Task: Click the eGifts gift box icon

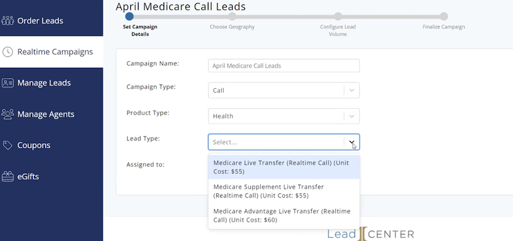Action: tap(8, 176)
